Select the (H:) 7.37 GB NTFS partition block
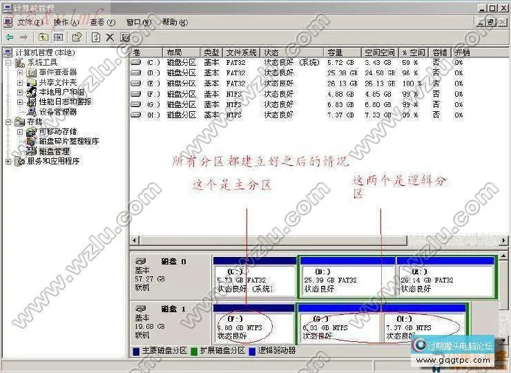The height and width of the screenshot is (373, 511). tap(424, 324)
